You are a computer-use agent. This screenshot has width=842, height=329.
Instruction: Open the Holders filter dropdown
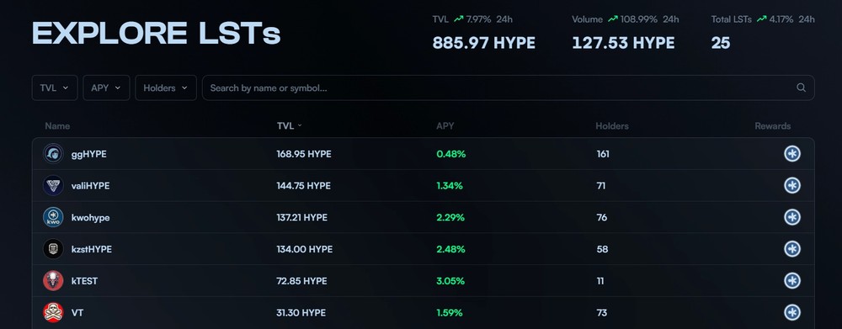(x=166, y=88)
